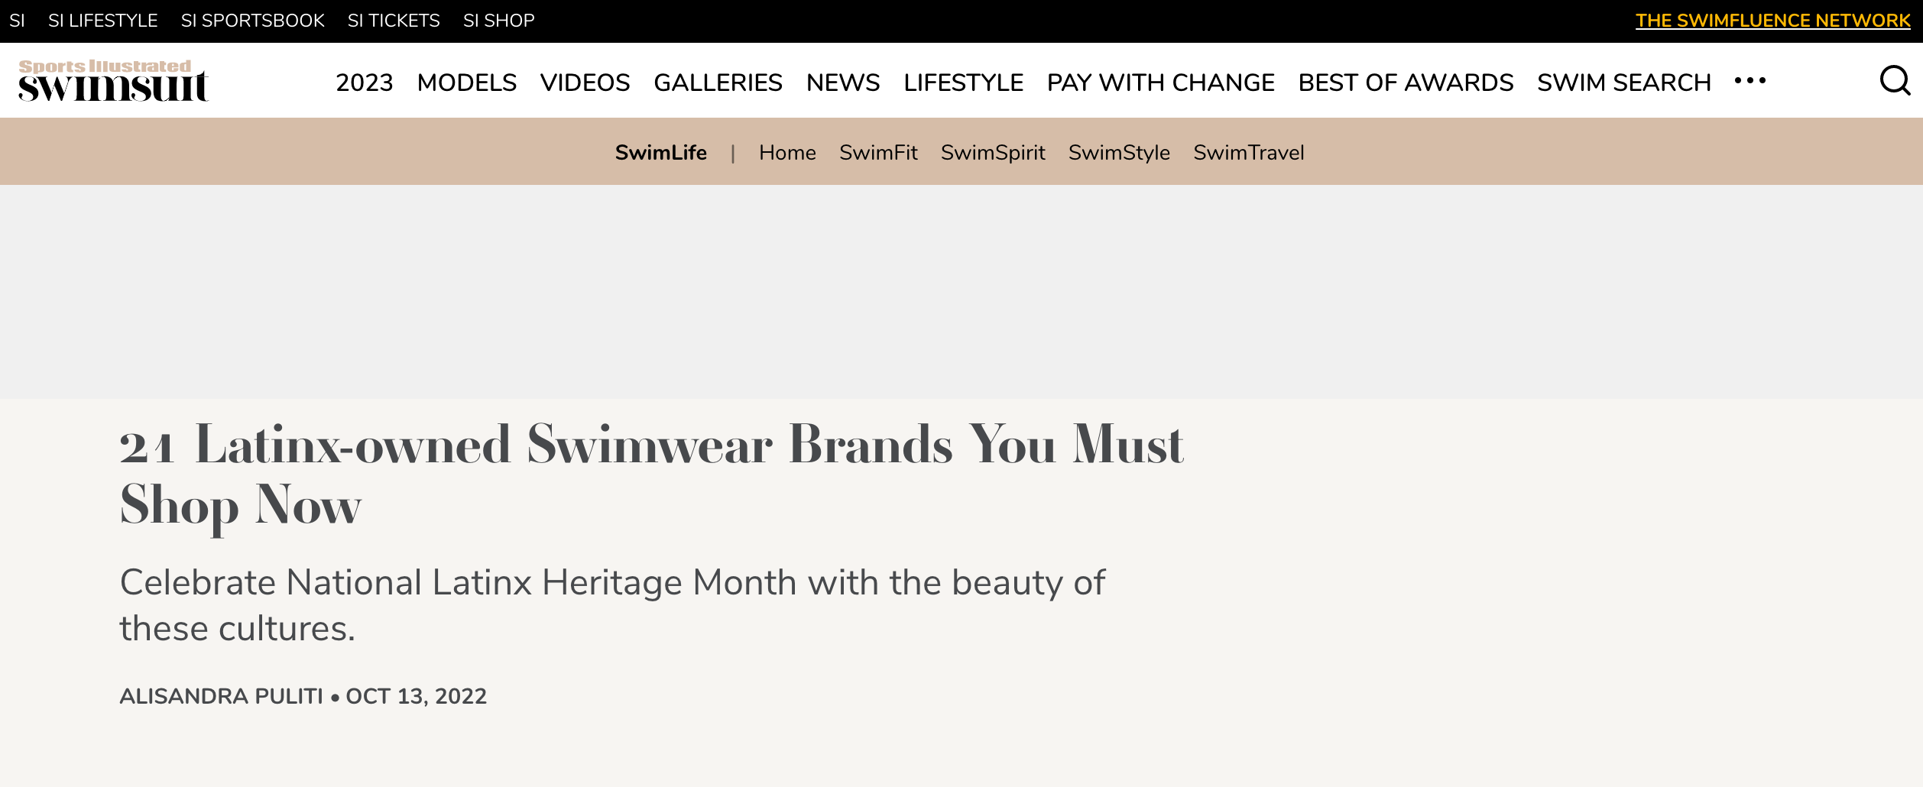The height and width of the screenshot is (787, 1923).
Task: Click author name Alisandra Puliti
Action: 222,696
